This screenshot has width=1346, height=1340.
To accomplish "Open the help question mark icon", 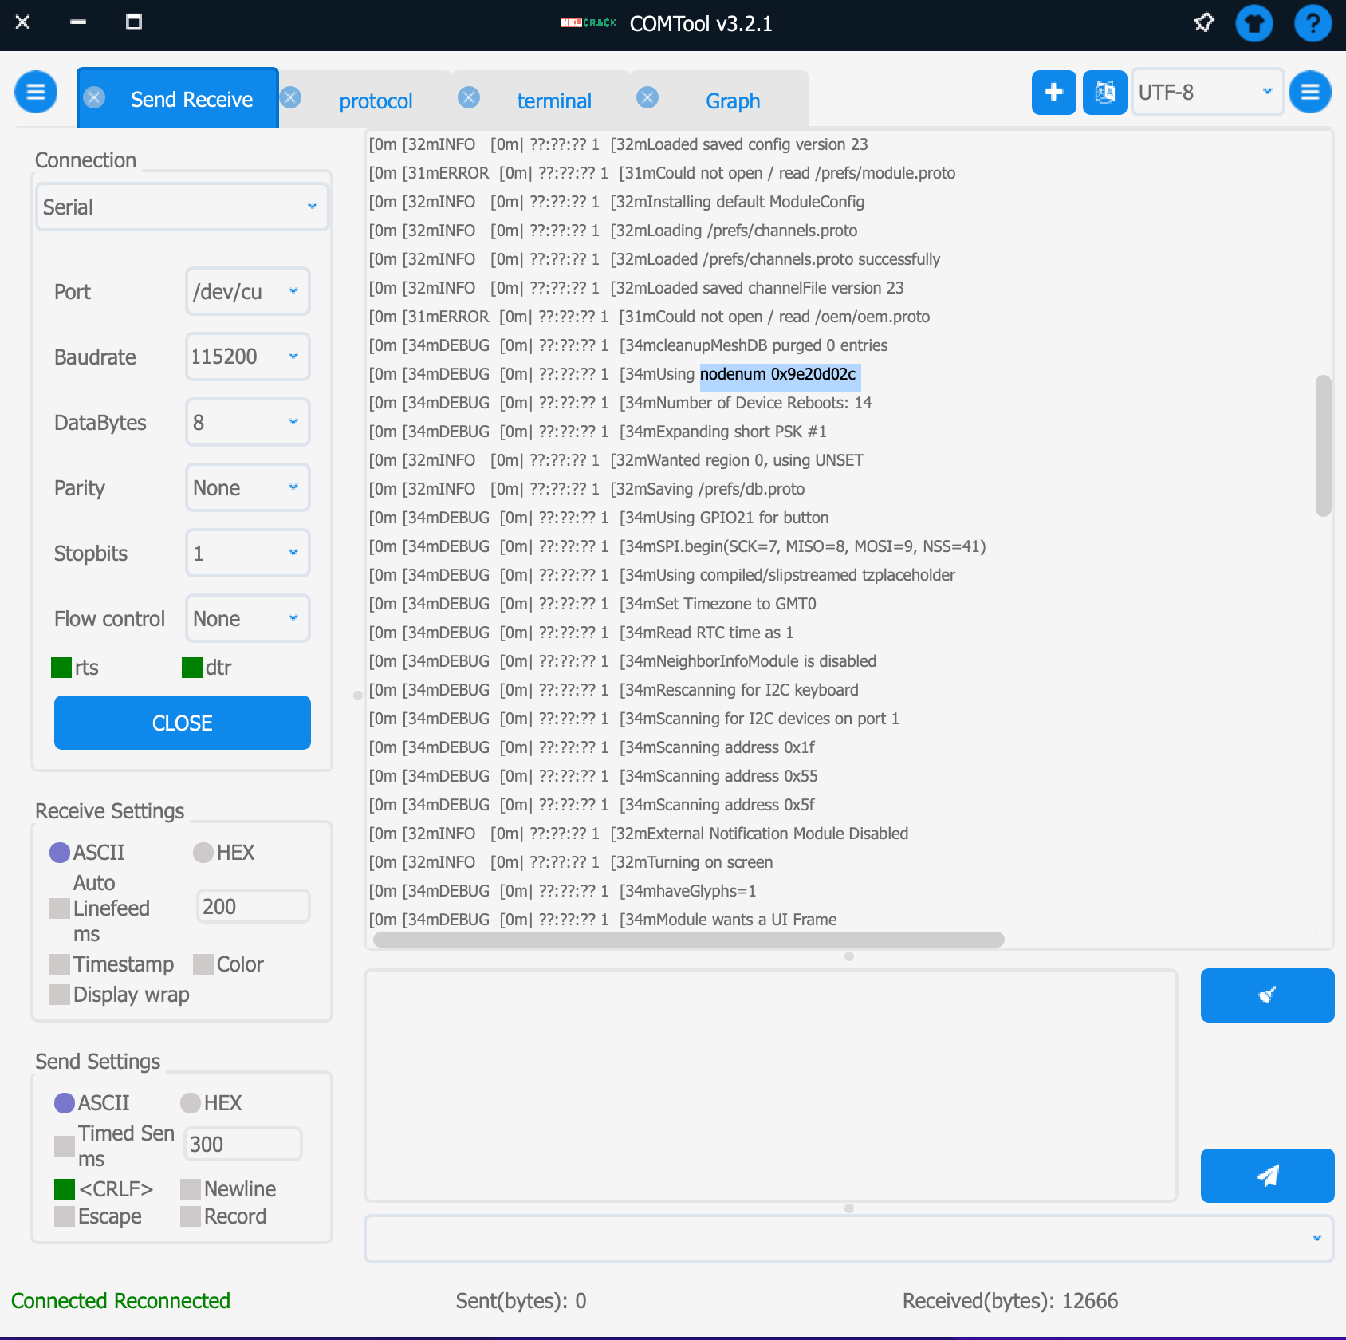I will pos(1313,23).
